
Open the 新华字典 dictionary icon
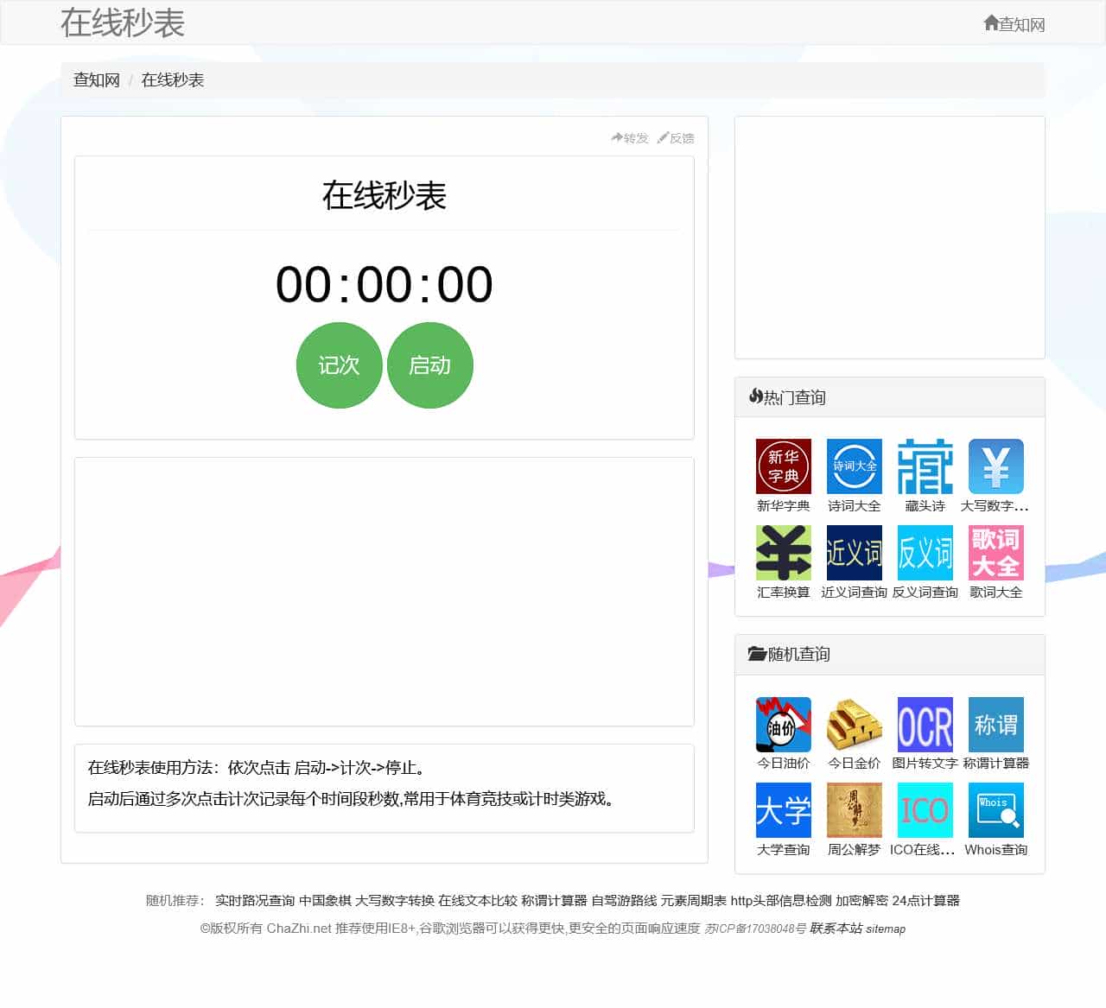click(782, 466)
